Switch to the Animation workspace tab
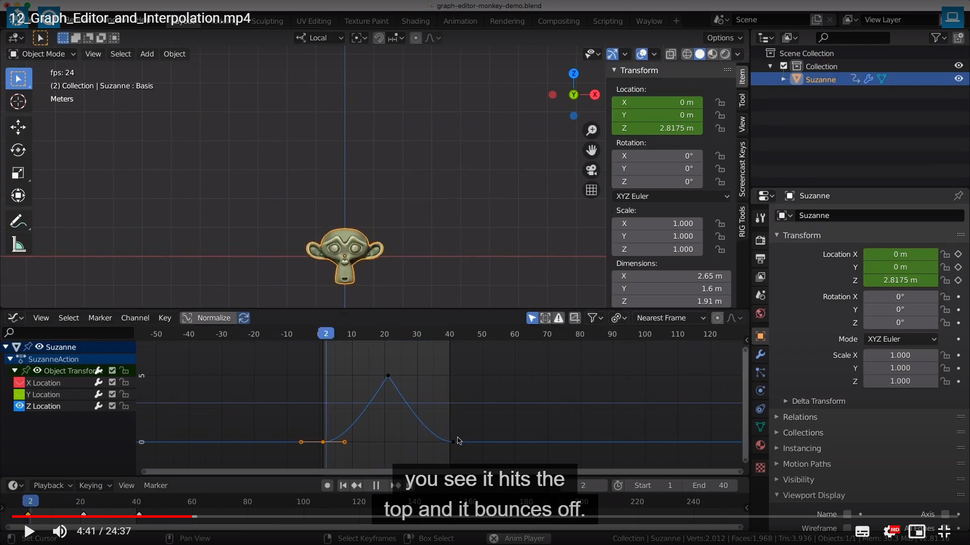This screenshot has width=970, height=545. 460,21
